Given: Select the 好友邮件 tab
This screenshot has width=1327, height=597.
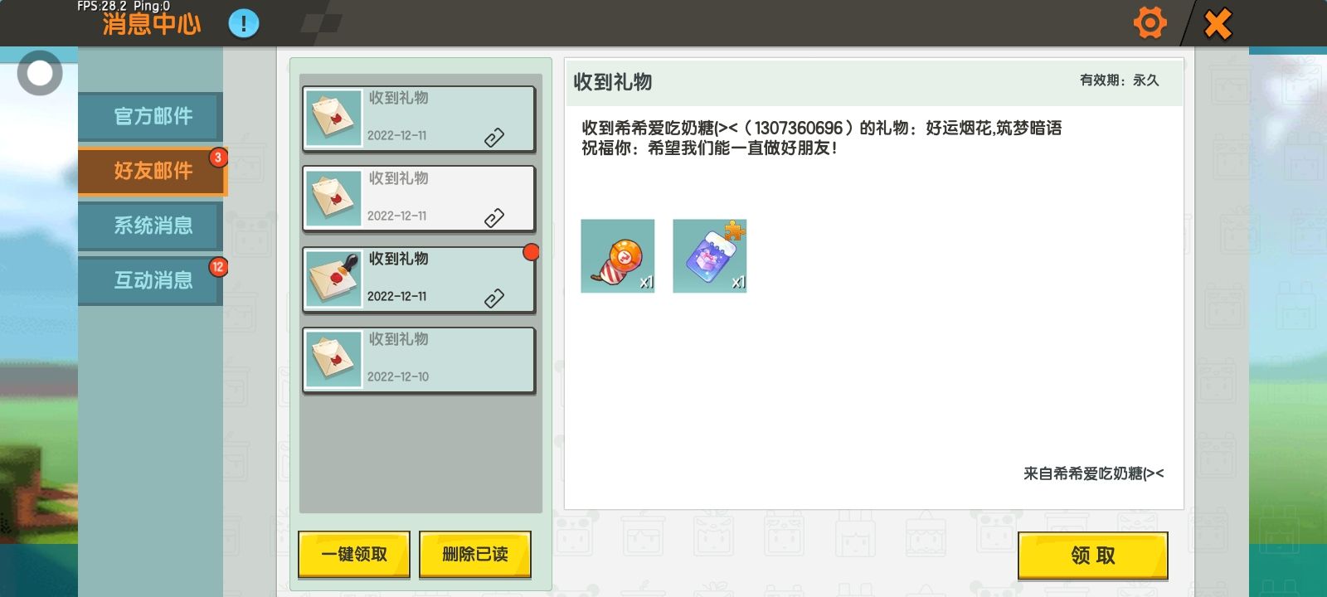Looking at the screenshot, I should point(153,171).
